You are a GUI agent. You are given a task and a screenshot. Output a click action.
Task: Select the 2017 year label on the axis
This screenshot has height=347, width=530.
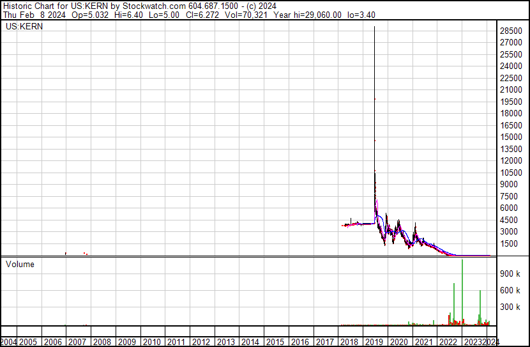click(x=325, y=342)
